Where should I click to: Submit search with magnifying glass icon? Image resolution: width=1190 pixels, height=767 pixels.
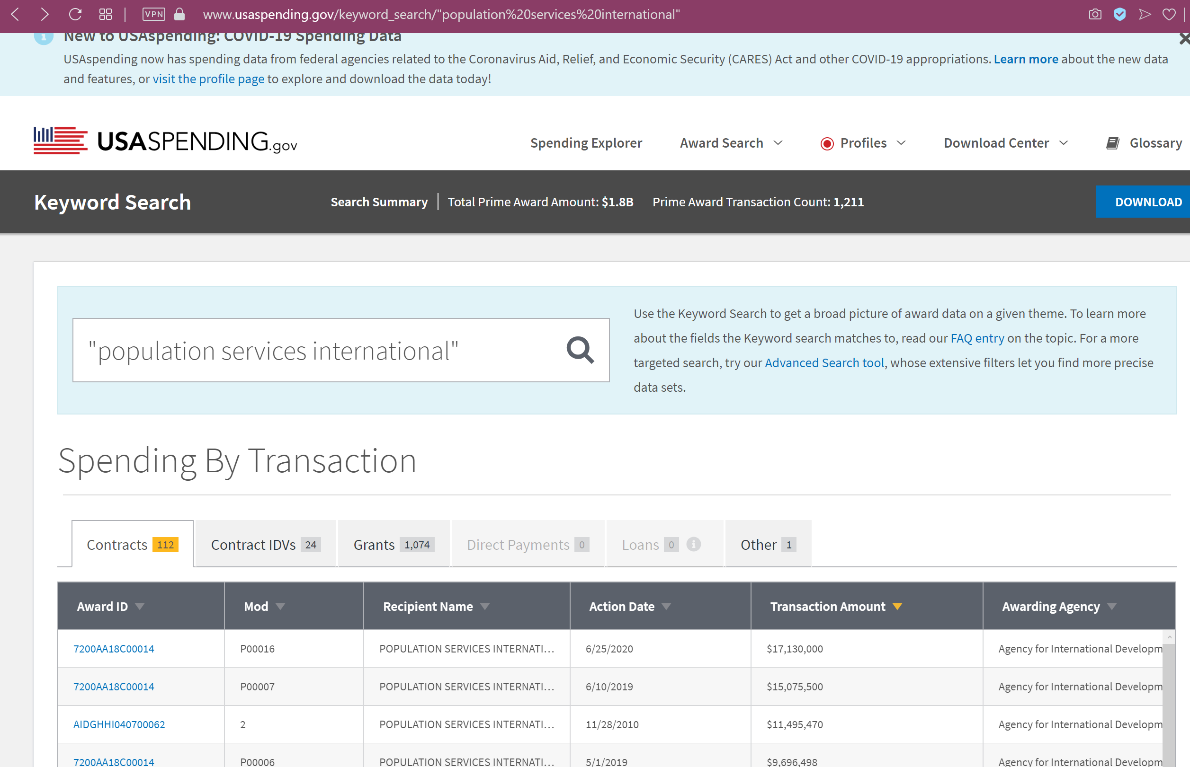point(580,350)
